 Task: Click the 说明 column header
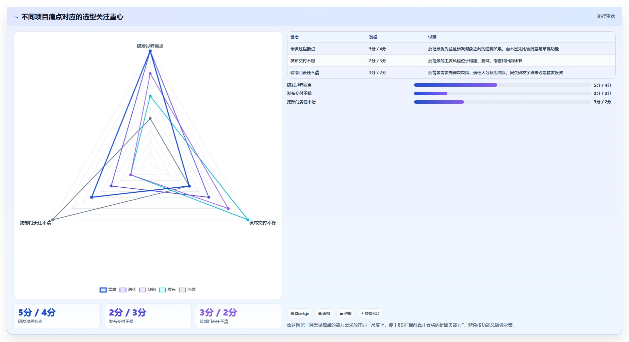(432, 37)
